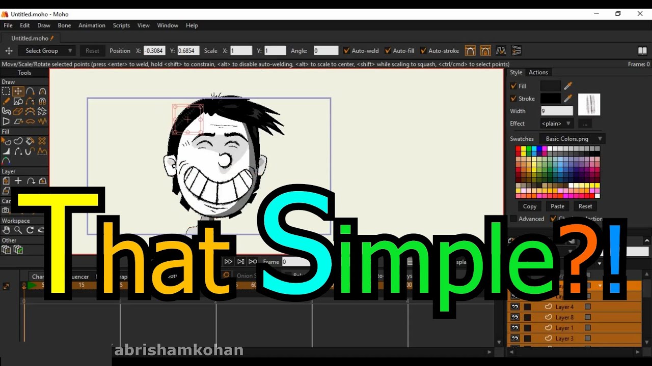Toggle the Stroke checkbox in Style panel
The image size is (652, 366).
(513, 99)
